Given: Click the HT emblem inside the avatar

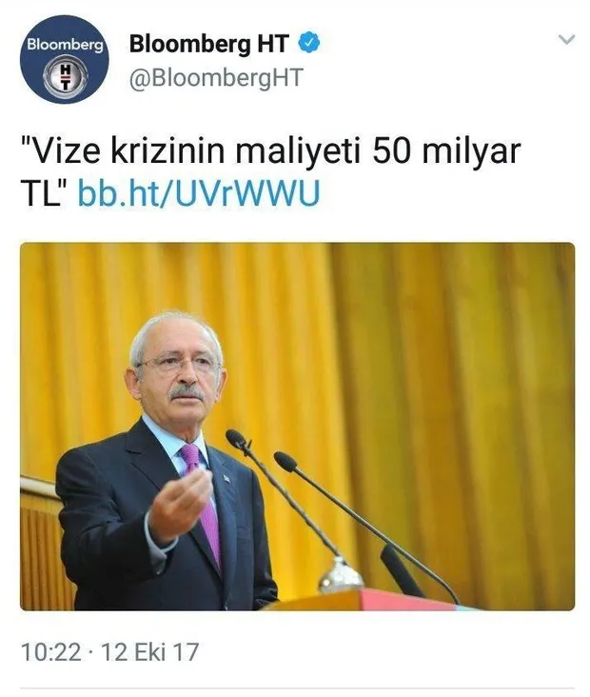Looking at the screenshot, I should tap(66, 76).
